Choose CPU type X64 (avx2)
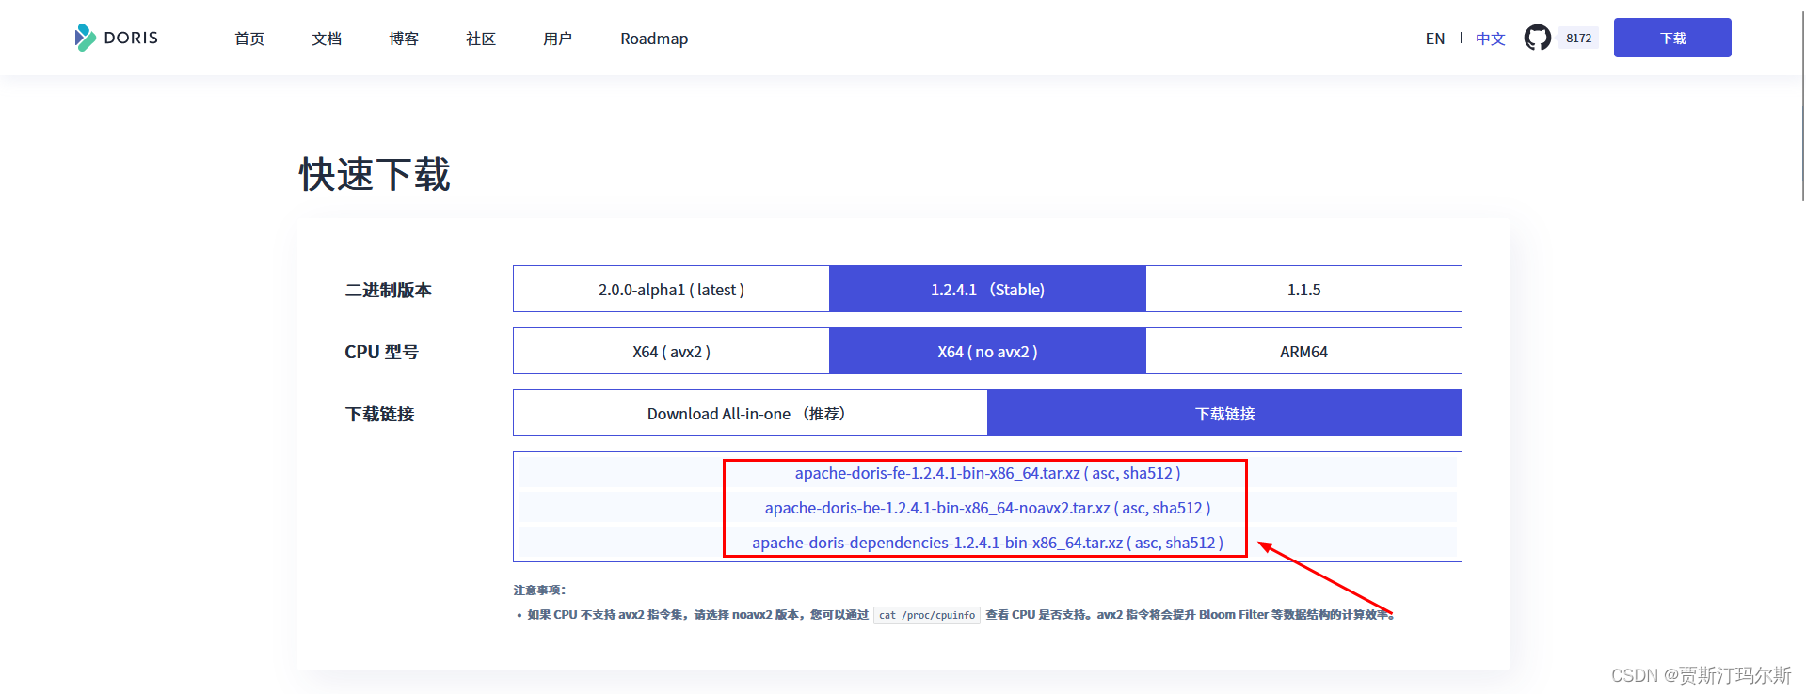1806x694 pixels. (671, 351)
